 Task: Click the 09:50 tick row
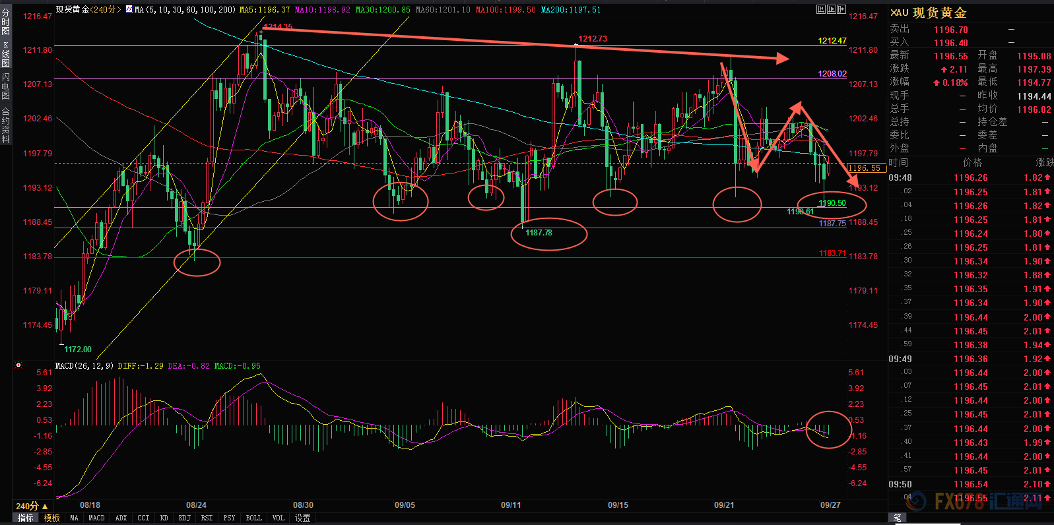pos(970,484)
